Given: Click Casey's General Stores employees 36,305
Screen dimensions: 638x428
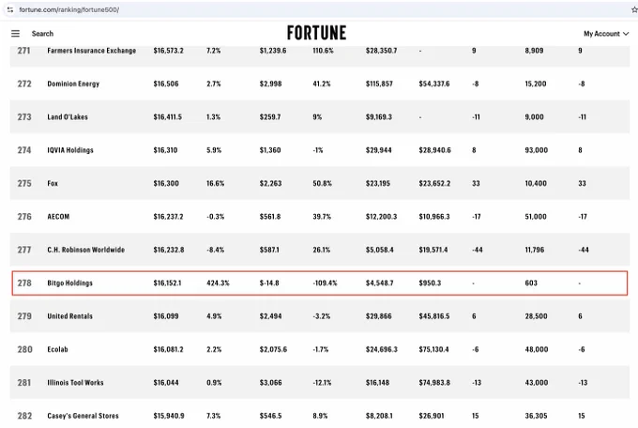Looking at the screenshot, I should [x=536, y=416].
